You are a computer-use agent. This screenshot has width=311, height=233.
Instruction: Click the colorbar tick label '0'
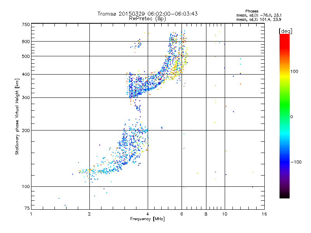[x=292, y=117]
